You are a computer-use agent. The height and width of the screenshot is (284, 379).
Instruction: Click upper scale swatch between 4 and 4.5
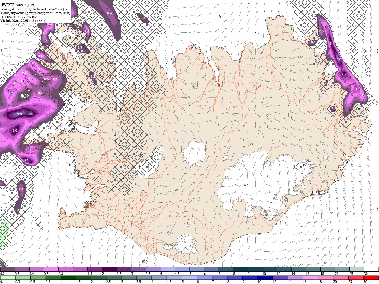167,270
